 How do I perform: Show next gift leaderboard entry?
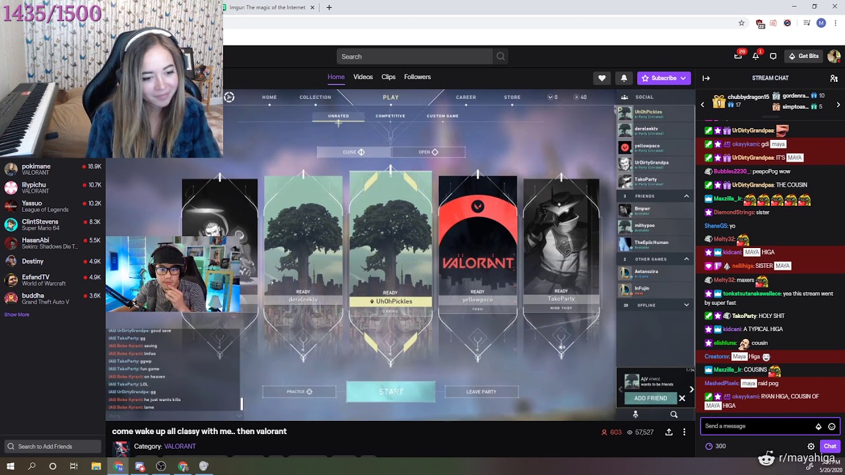tap(838, 104)
